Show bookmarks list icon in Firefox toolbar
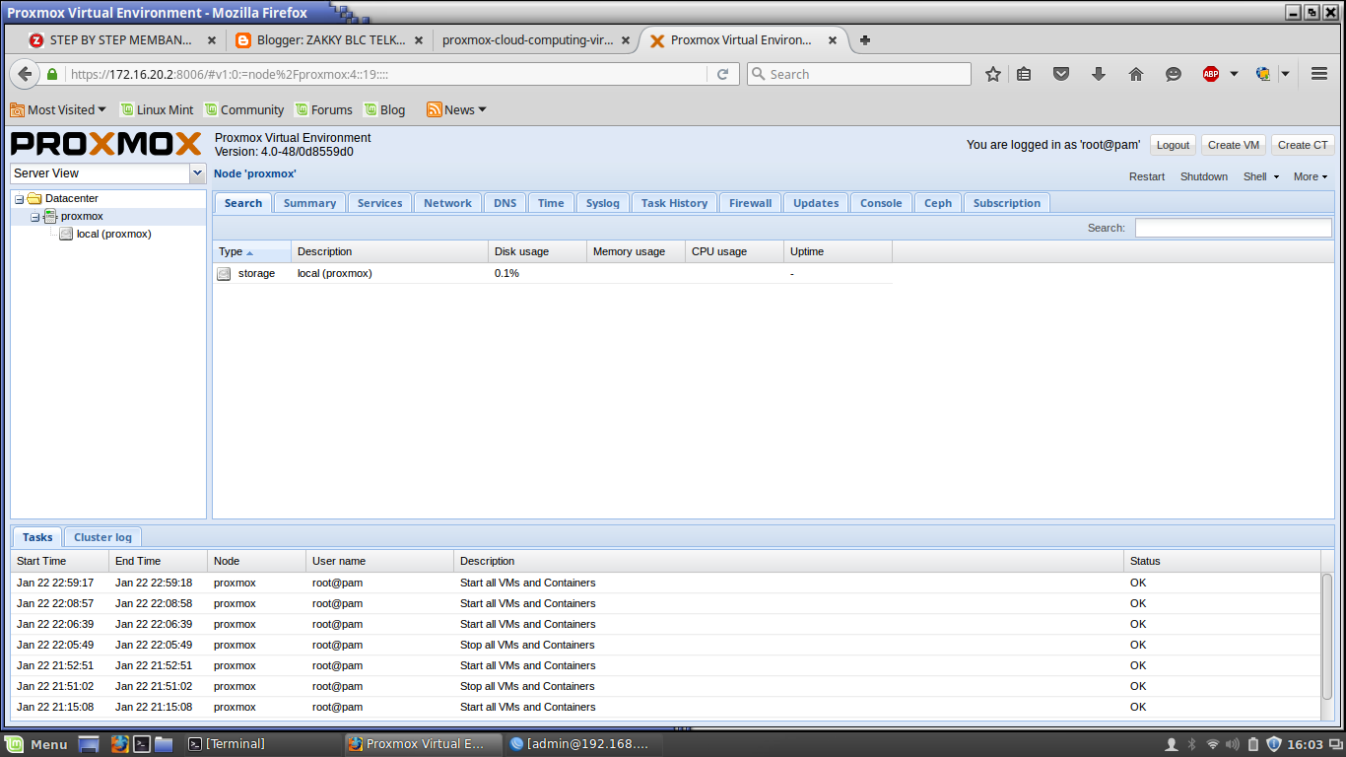Viewport: 1346px width, 757px height. point(1024,74)
